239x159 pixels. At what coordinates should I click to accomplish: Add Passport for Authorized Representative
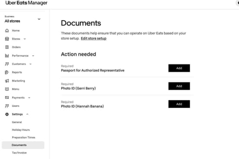(x=179, y=68)
